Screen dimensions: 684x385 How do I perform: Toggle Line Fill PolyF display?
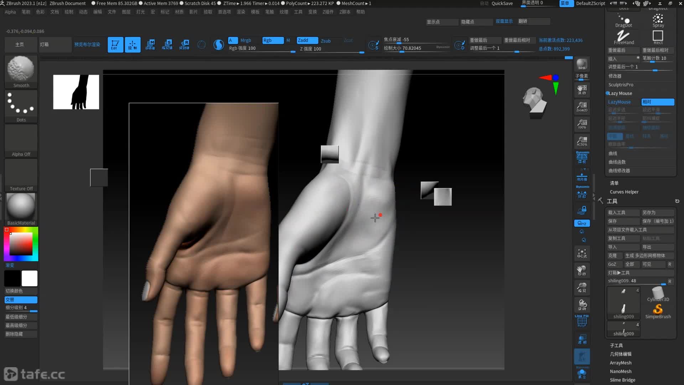(582, 322)
